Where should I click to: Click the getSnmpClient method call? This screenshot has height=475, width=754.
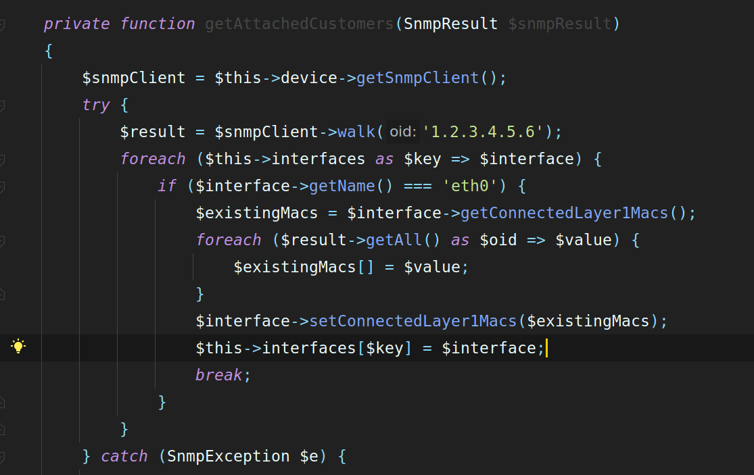point(417,78)
